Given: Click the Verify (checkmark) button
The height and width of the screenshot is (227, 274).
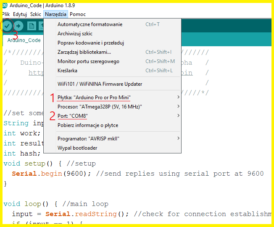Looking at the screenshot, I should [7, 26].
